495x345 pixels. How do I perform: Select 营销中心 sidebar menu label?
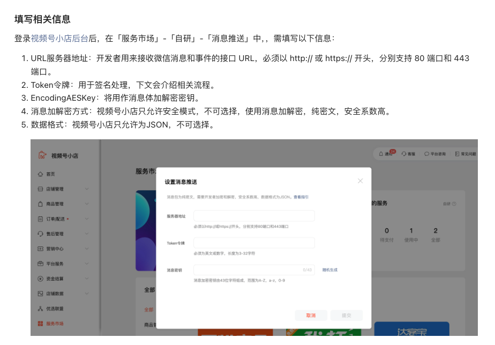(x=55, y=249)
